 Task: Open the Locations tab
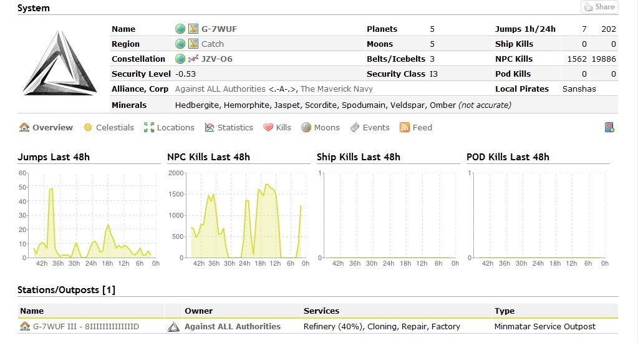169,127
